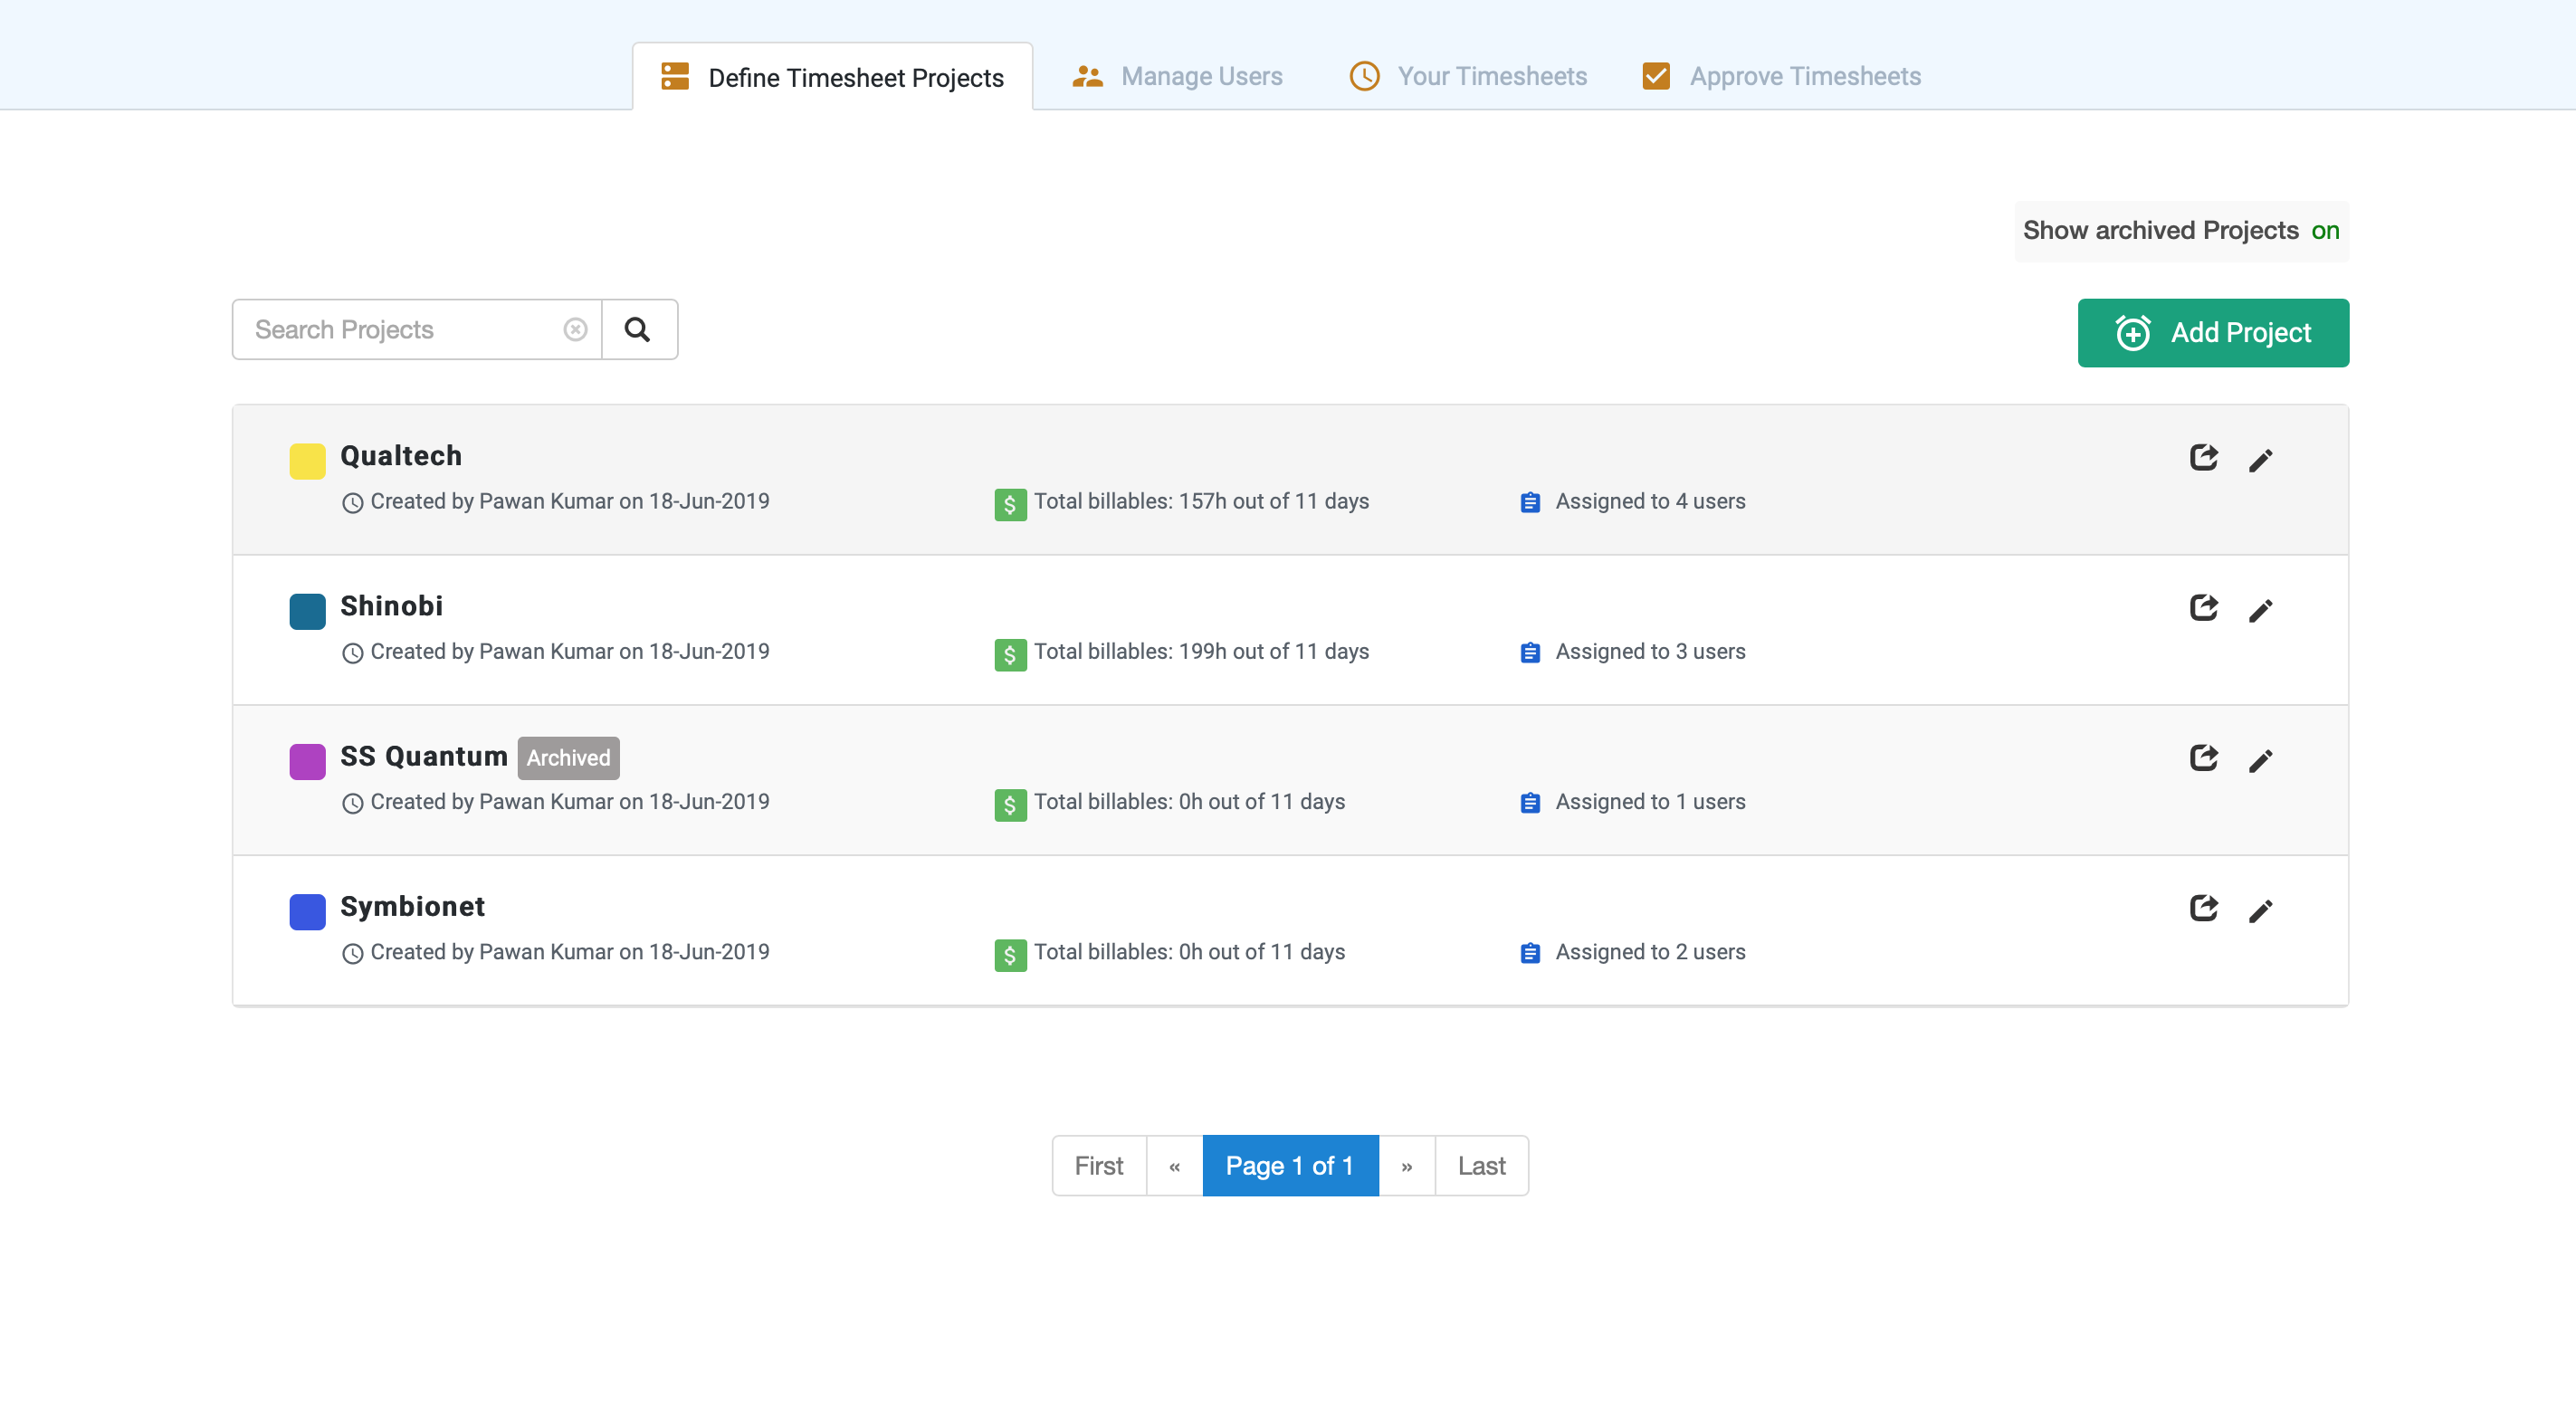This screenshot has height=1410, width=2576.
Task: Click the share/export icon for Qualtech
Action: pyautogui.click(x=2205, y=457)
